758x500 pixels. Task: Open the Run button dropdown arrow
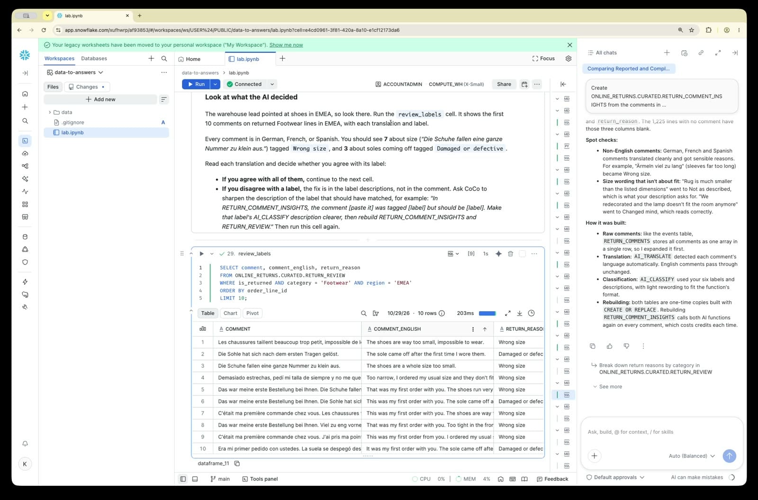[215, 84]
